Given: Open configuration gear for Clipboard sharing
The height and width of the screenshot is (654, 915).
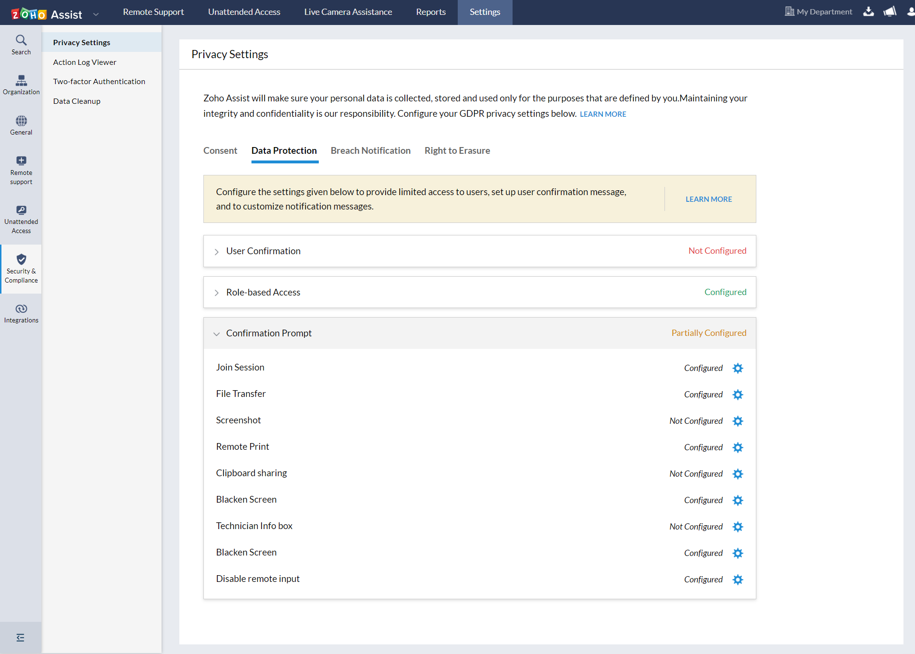Looking at the screenshot, I should (x=738, y=474).
